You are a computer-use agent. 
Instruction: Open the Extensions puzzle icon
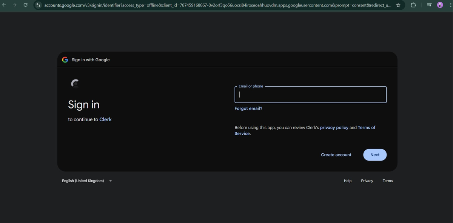point(413,5)
